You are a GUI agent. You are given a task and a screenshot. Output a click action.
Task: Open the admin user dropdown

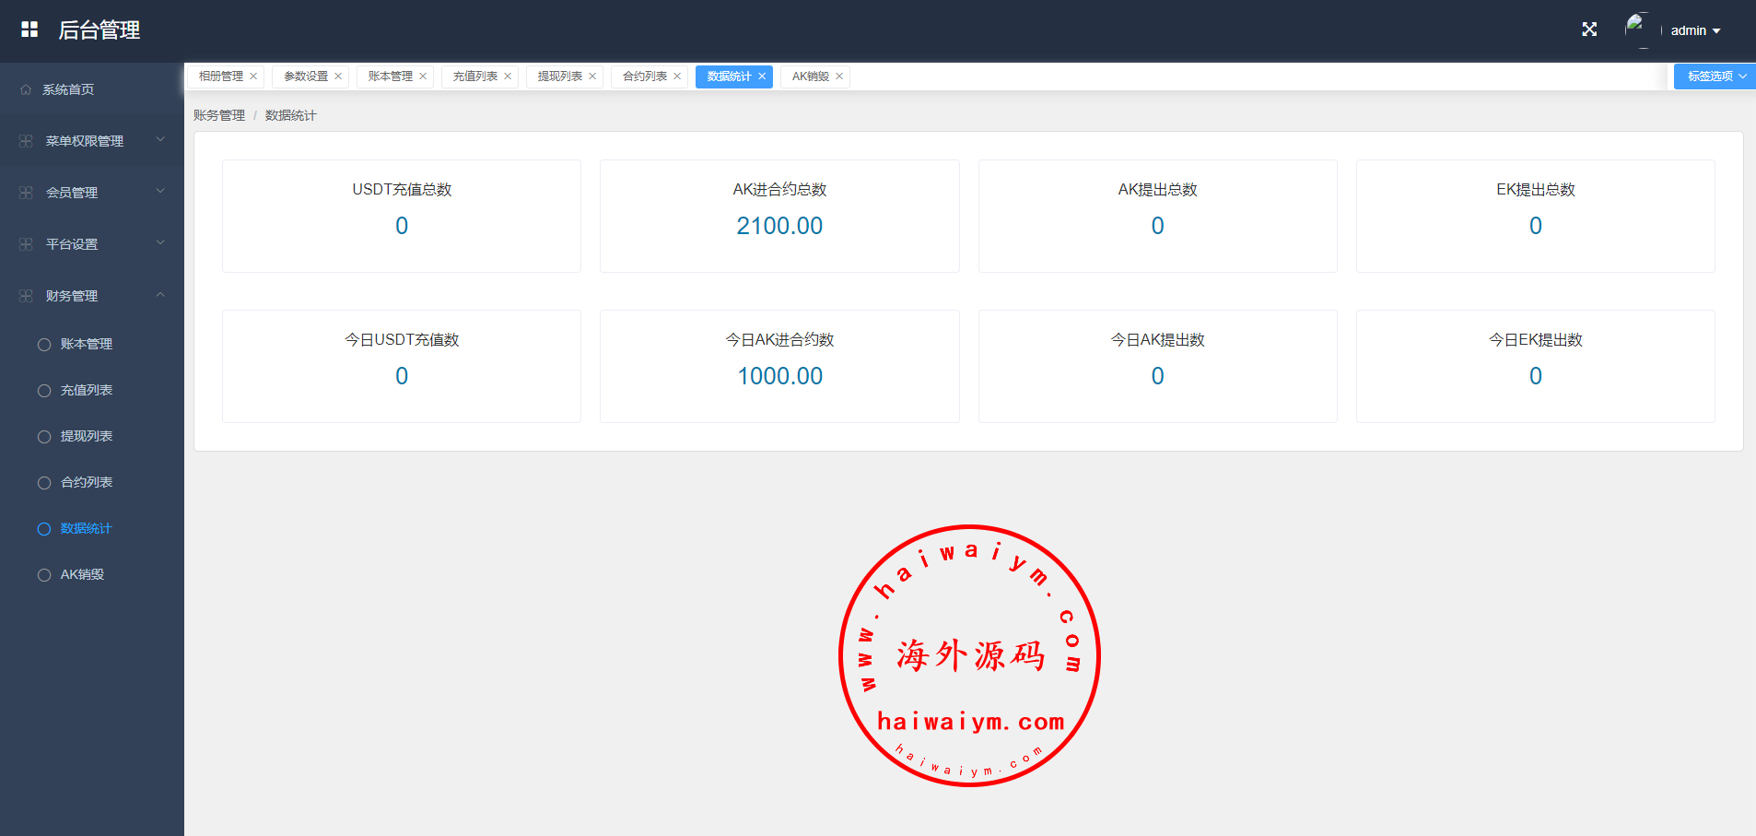(x=1695, y=30)
